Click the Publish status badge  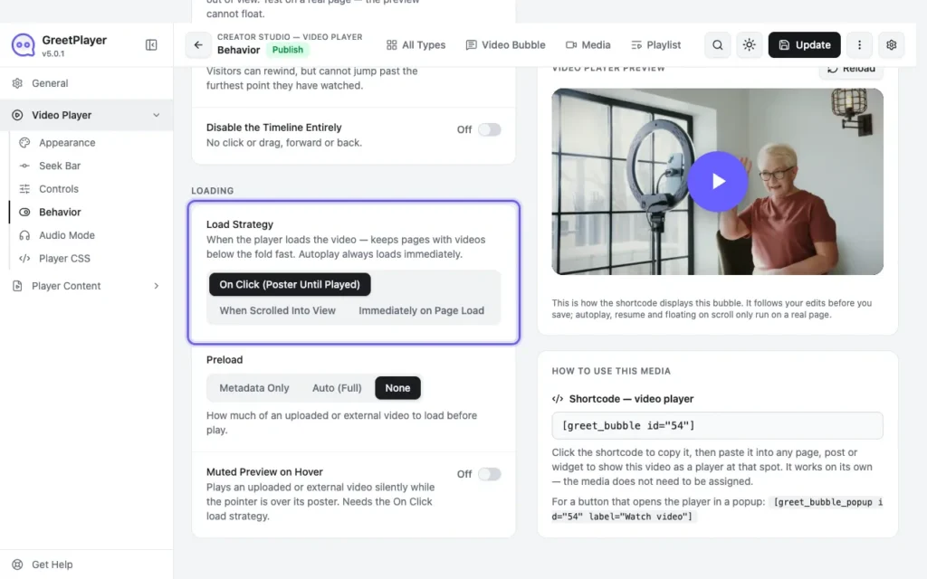(288, 50)
